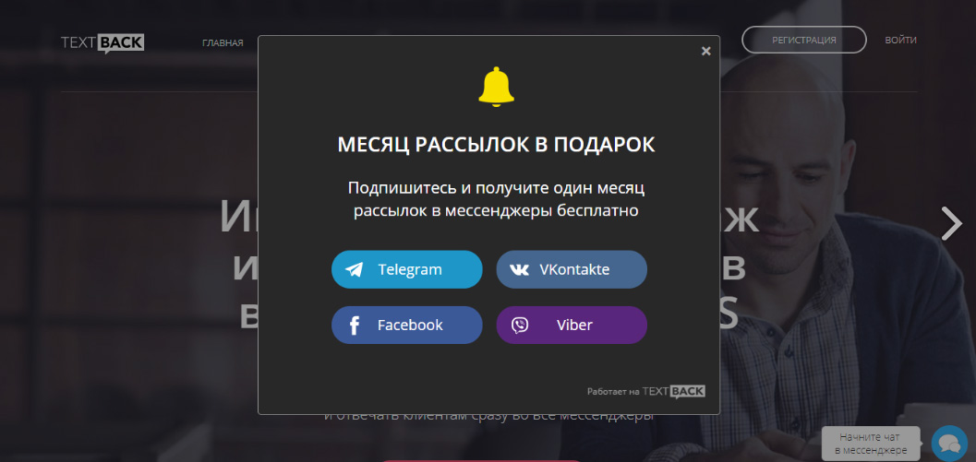Click the 'МЕСЯЦ РАССЫЛОК В ПОДАРОК' heading
Image resolution: width=976 pixels, height=462 pixels.
tap(496, 145)
